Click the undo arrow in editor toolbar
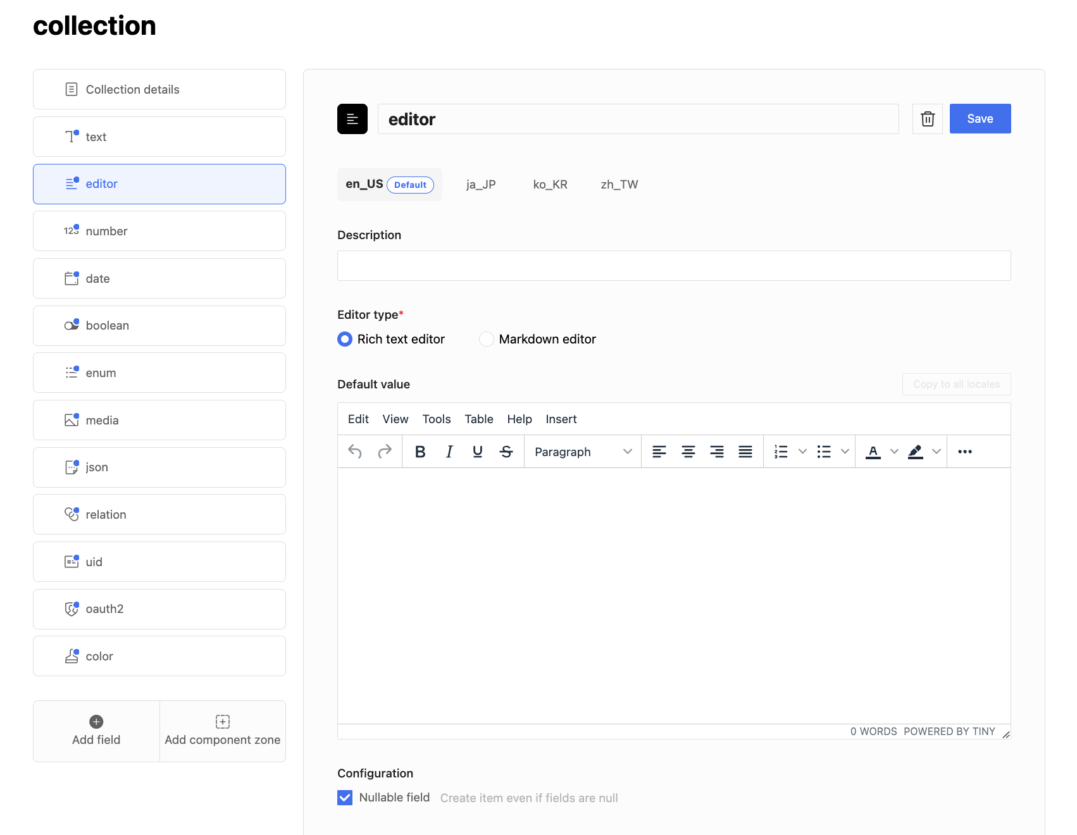 pos(355,452)
